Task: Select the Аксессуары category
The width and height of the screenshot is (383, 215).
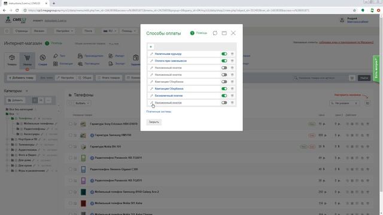Action: 32,134
